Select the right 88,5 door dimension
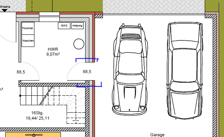The width and height of the screenshot is (224, 137). [x=87, y=72]
